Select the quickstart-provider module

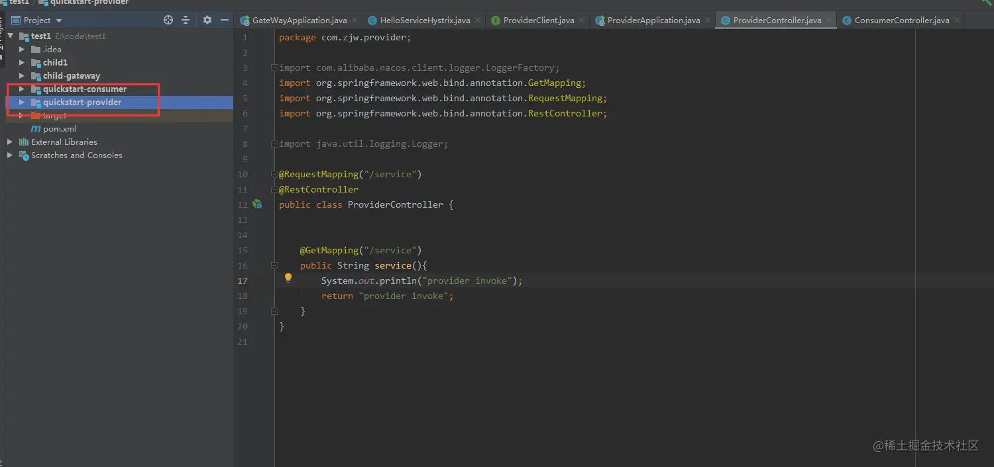tap(82, 103)
